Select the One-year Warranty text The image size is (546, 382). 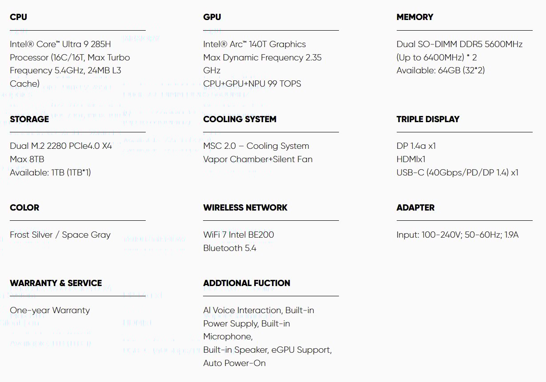pyautogui.click(x=50, y=310)
